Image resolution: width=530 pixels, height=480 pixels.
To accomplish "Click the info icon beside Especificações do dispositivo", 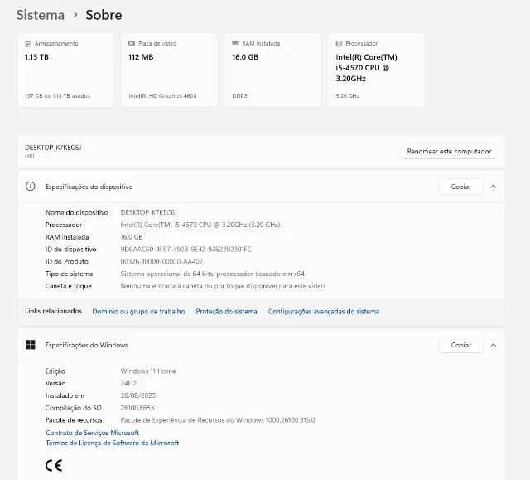I will [x=31, y=187].
